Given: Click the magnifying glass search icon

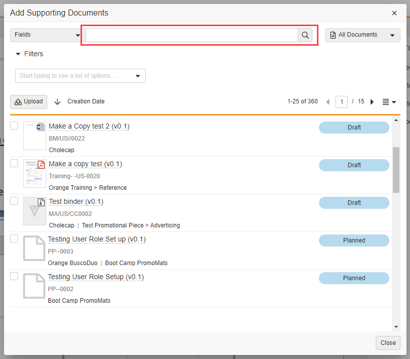Looking at the screenshot, I should 305,35.
